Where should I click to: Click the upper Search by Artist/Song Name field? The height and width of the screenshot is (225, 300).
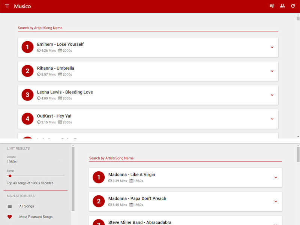click(148, 28)
